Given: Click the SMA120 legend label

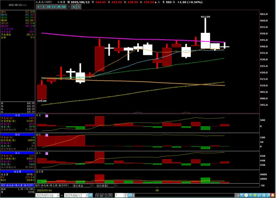Looking at the screenshot, I should [x=4, y=23].
